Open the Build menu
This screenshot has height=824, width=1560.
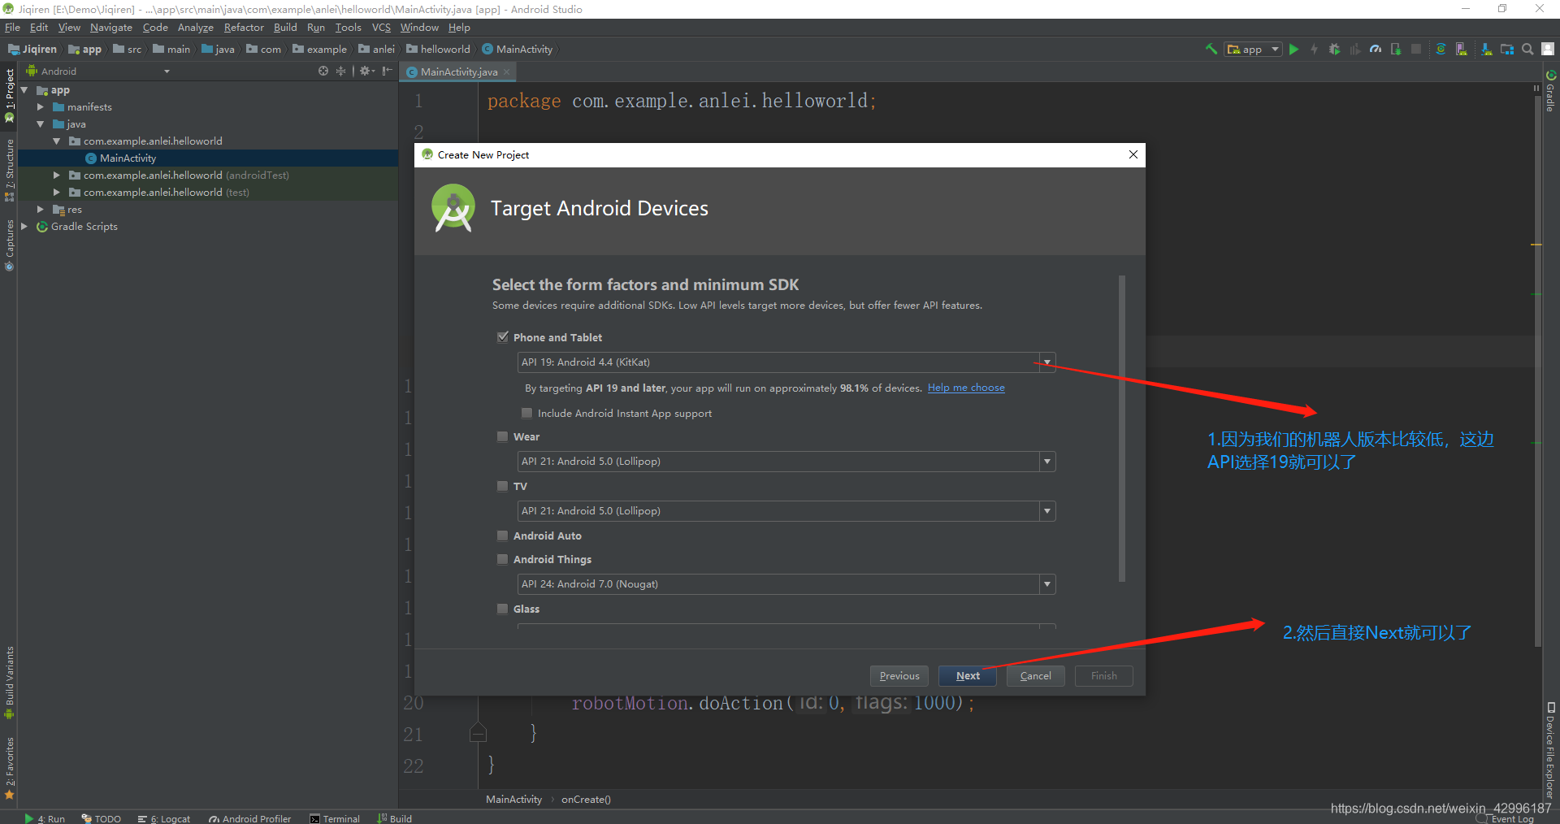pos(285,27)
